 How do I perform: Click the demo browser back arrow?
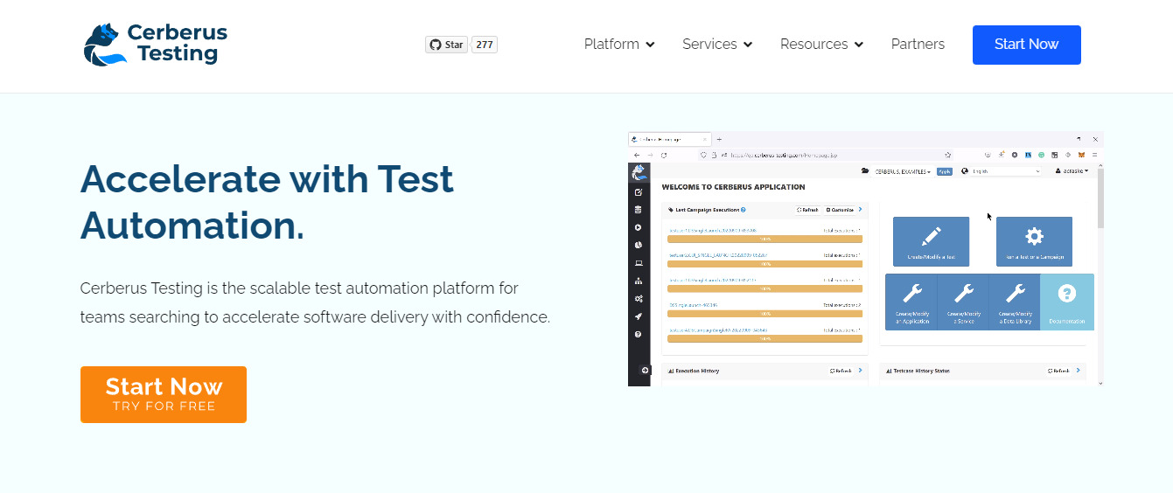pos(636,154)
